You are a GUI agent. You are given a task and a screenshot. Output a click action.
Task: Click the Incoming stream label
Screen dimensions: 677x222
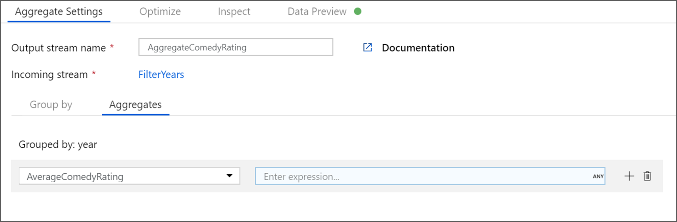point(49,74)
